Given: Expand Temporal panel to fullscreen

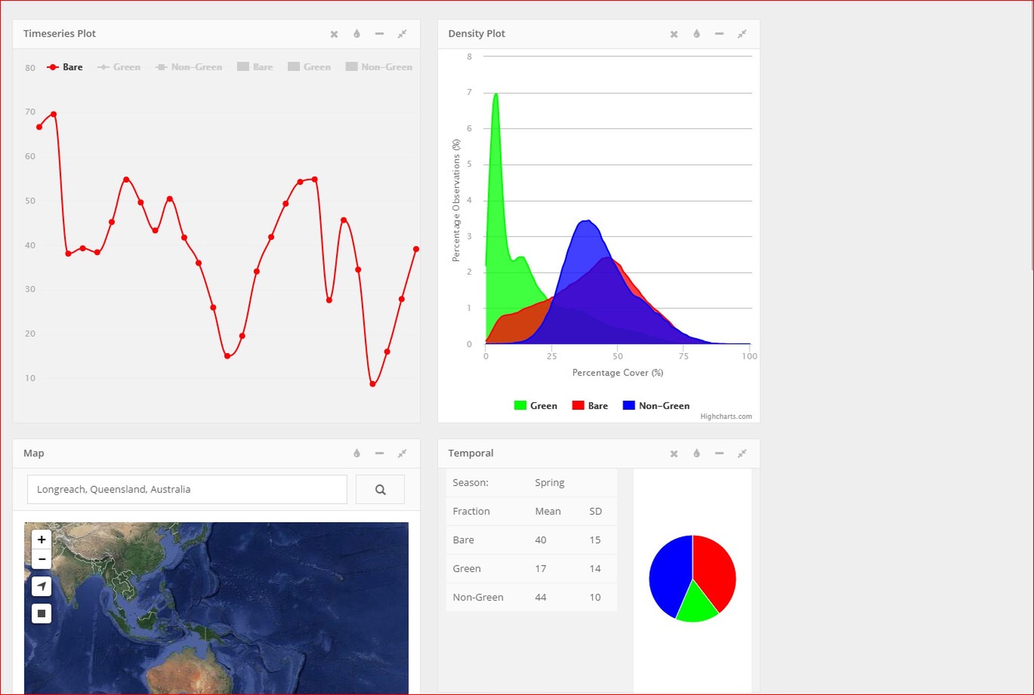Looking at the screenshot, I should click(x=742, y=453).
